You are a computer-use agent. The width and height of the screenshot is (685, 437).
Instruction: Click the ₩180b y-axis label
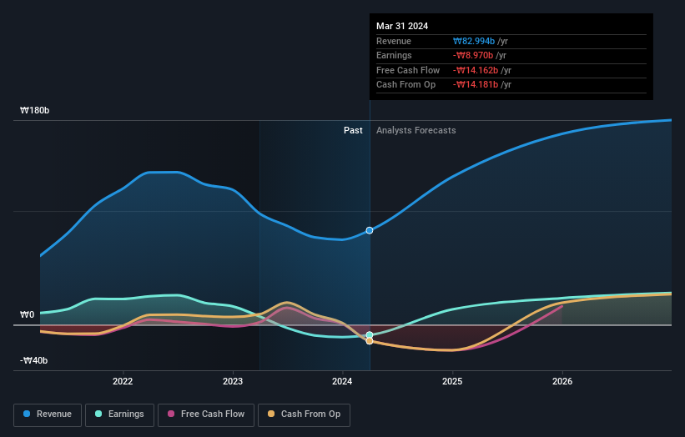point(34,110)
